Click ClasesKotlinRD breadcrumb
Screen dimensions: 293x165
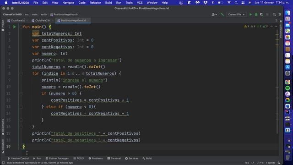tap(12, 14)
